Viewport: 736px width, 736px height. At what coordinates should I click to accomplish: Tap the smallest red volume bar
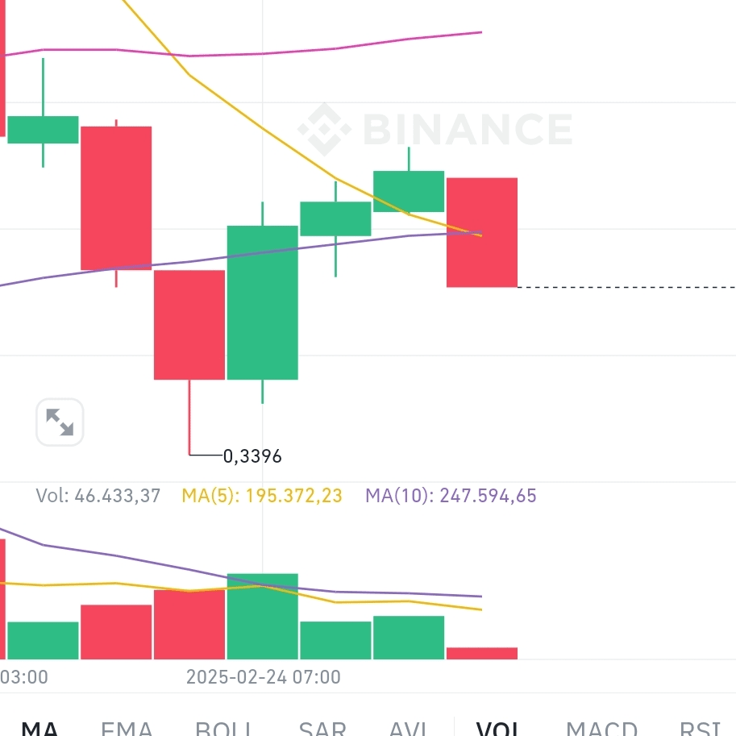click(x=481, y=654)
